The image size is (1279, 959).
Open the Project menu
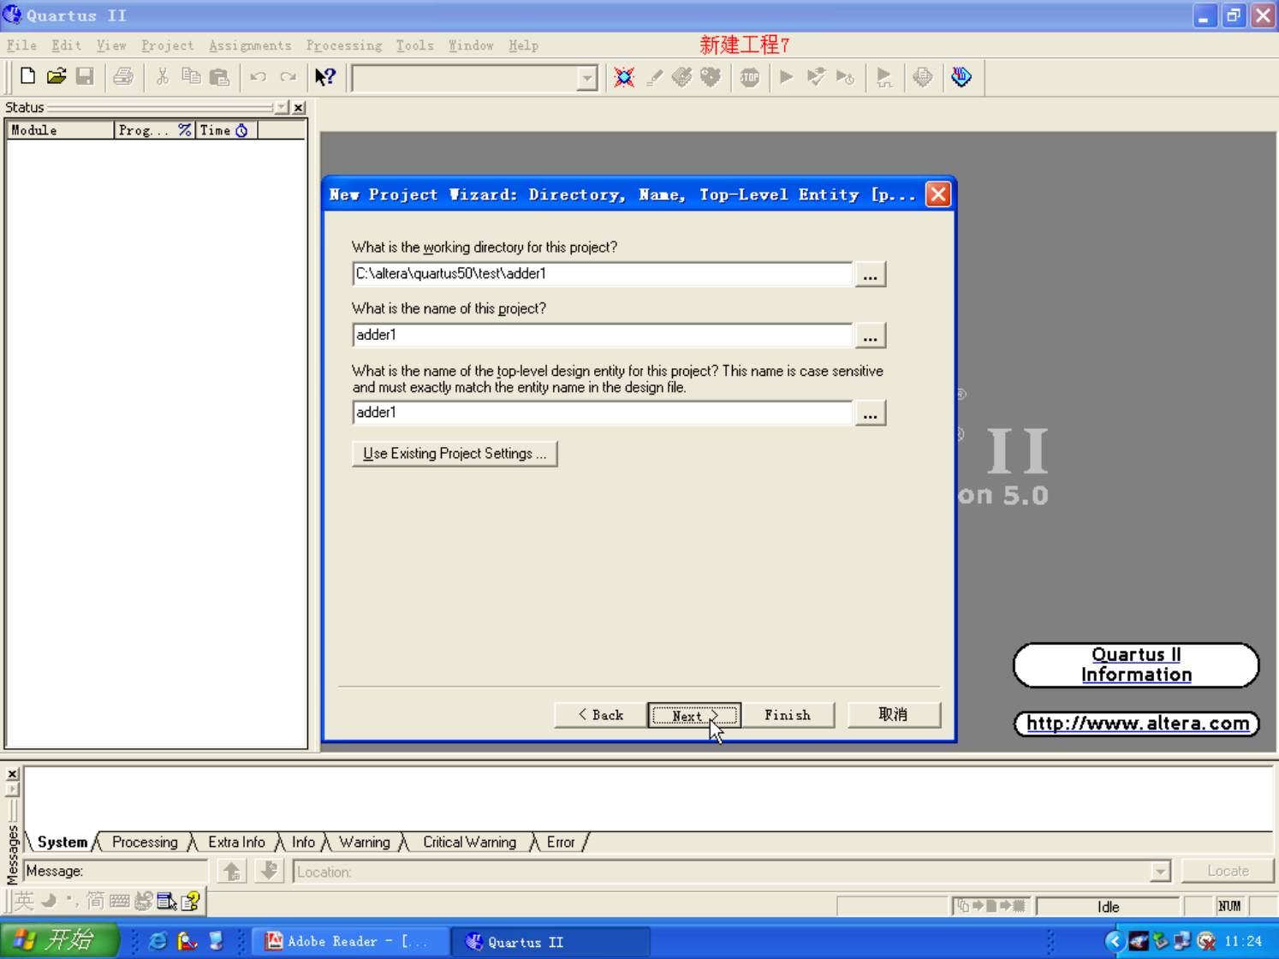pos(167,45)
